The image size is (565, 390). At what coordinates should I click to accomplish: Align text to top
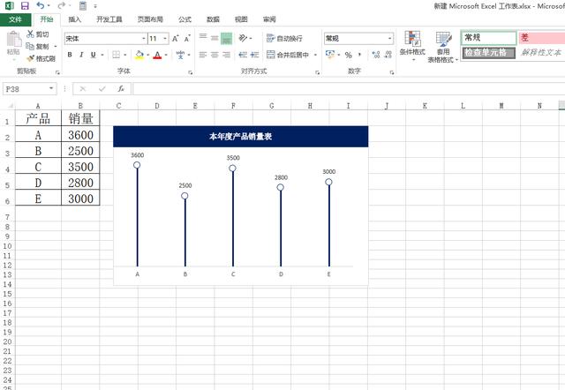click(203, 37)
